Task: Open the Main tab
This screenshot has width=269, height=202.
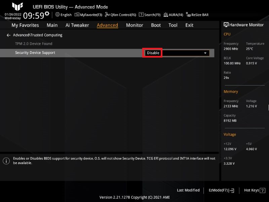Action: click(52, 25)
